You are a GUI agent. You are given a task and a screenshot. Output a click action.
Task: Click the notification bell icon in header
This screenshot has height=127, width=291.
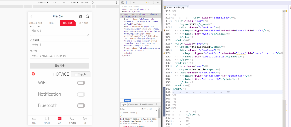click(87, 16)
